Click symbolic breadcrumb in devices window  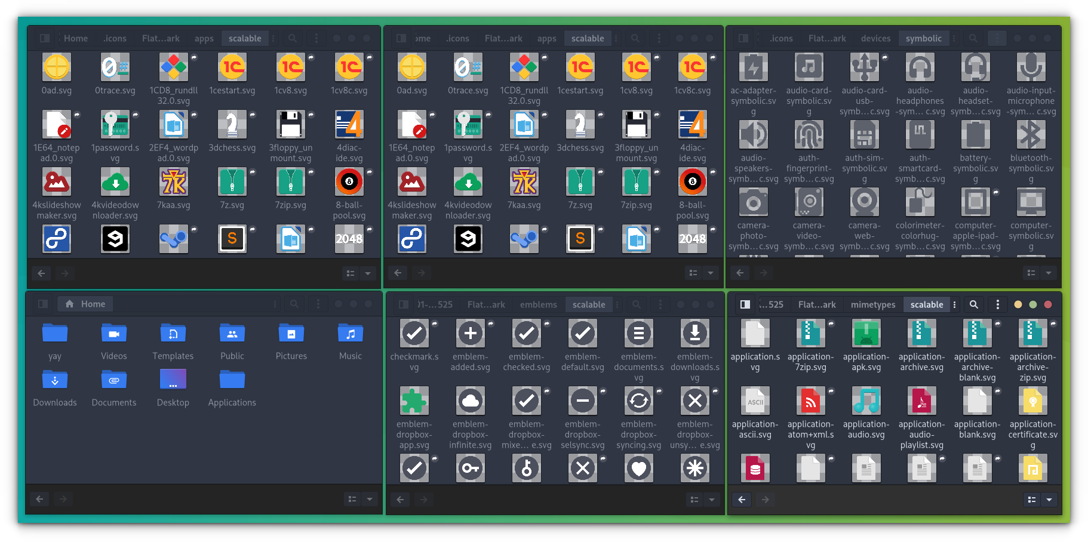924,38
